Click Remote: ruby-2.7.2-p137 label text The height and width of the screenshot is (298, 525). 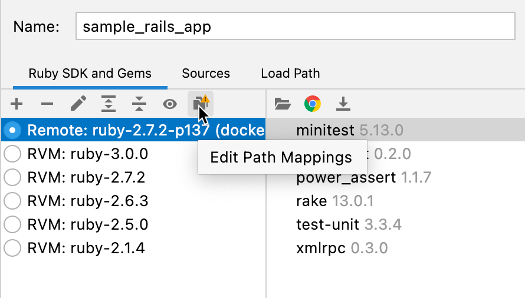coord(146,130)
